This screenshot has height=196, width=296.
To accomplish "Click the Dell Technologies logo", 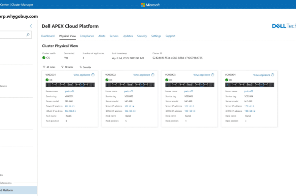I will [x=284, y=26].
